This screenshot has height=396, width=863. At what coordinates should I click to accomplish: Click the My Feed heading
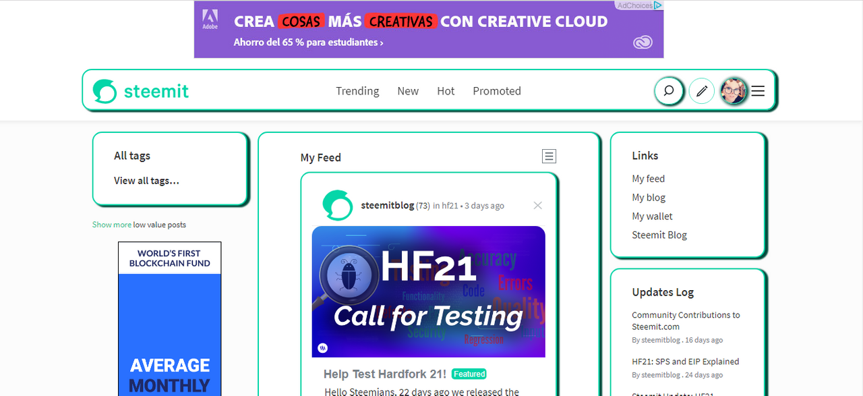pyautogui.click(x=321, y=158)
